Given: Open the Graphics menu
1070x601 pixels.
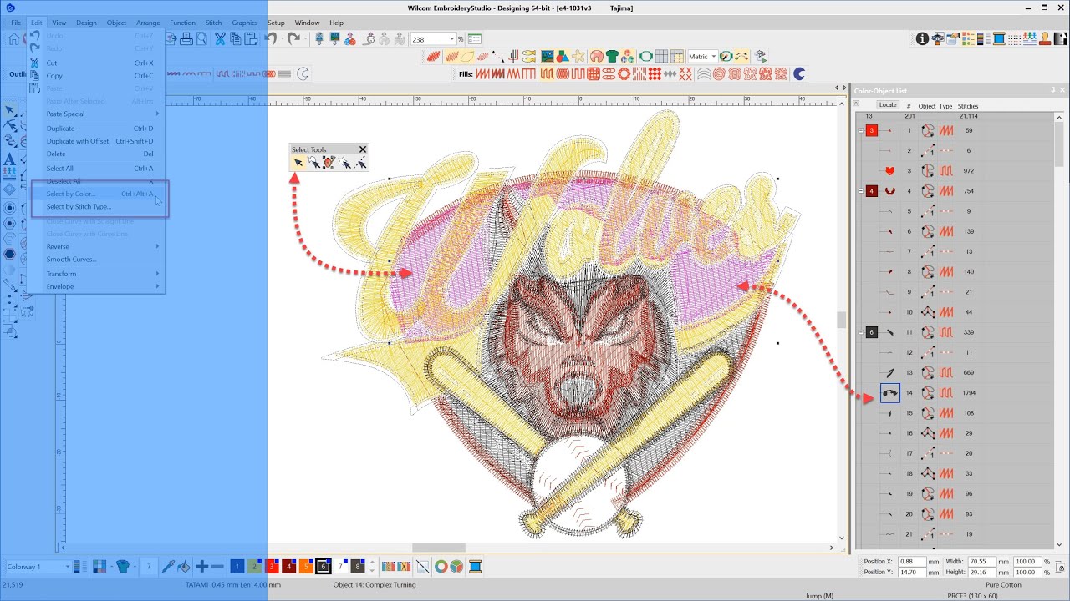Looking at the screenshot, I should [245, 23].
